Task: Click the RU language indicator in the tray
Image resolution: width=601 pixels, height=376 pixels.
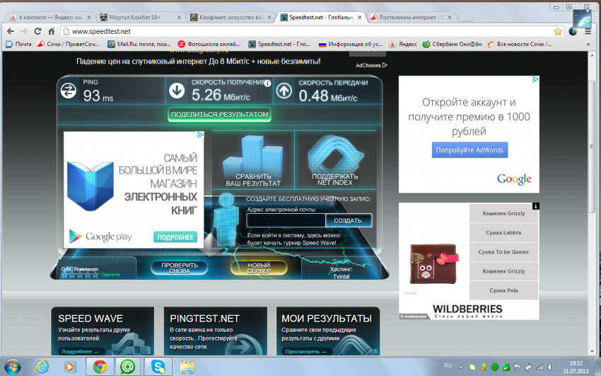Action: pyautogui.click(x=448, y=365)
